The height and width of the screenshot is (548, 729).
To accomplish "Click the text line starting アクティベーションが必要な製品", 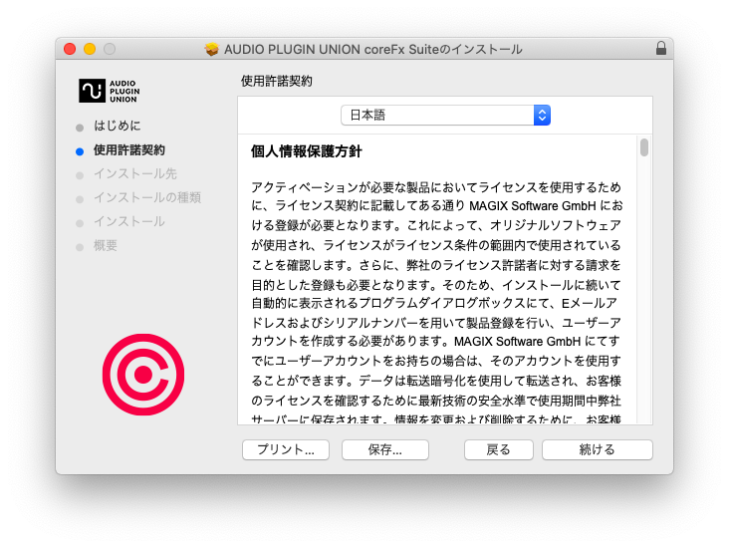I will [436, 187].
